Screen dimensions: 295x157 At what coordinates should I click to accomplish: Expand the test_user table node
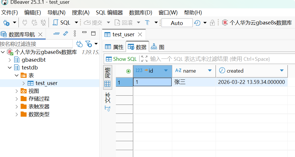coord(23,83)
